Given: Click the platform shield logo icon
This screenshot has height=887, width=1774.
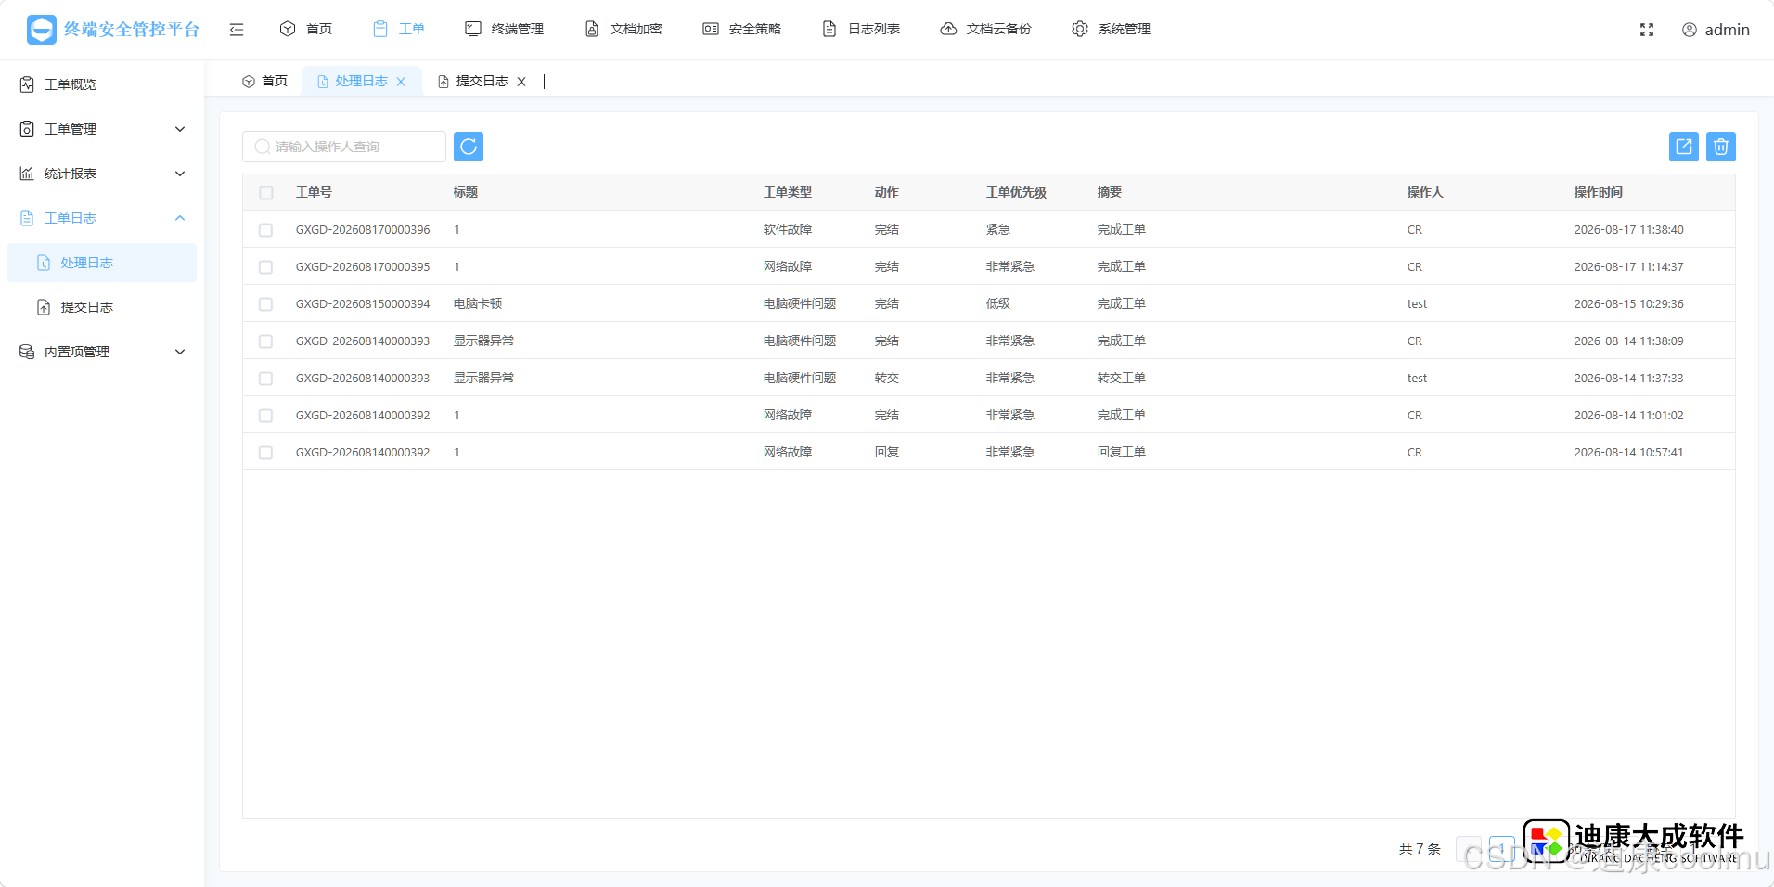Looking at the screenshot, I should coord(42,30).
